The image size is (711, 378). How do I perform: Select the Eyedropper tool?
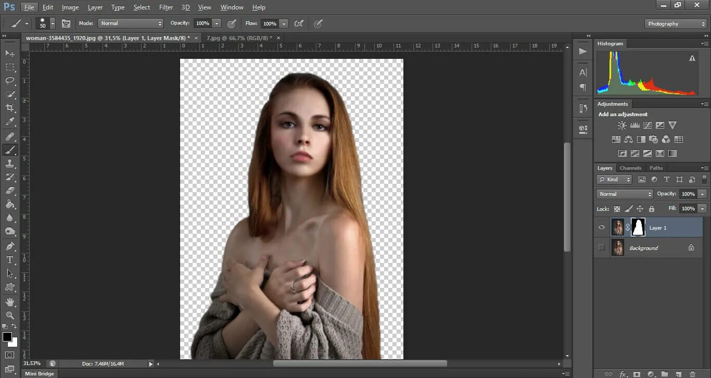pos(10,122)
